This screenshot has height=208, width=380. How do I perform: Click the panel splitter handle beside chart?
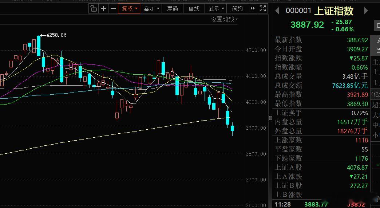pyautogui.click(x=270, y=118)
